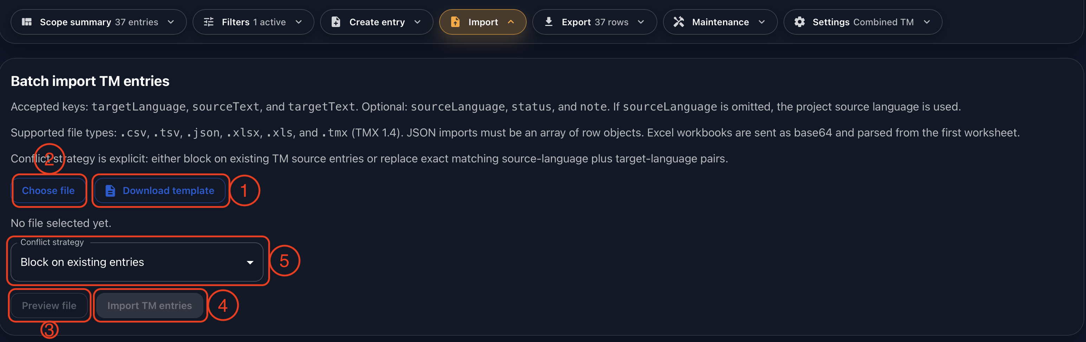Click the Export download arrow icon

[548, 21]
